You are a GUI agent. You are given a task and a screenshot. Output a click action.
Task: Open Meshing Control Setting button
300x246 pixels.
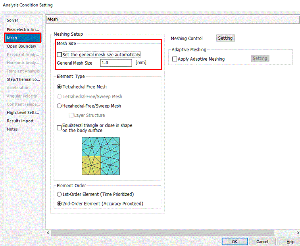tap(225, 38)
